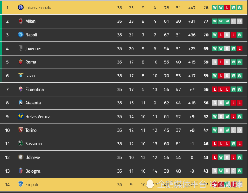248x193 pixels.
Task: Click the Internazionale club crest icon
Action: pos(21,7)
